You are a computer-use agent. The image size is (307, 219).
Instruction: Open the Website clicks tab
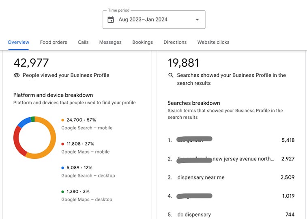point(213,42)
